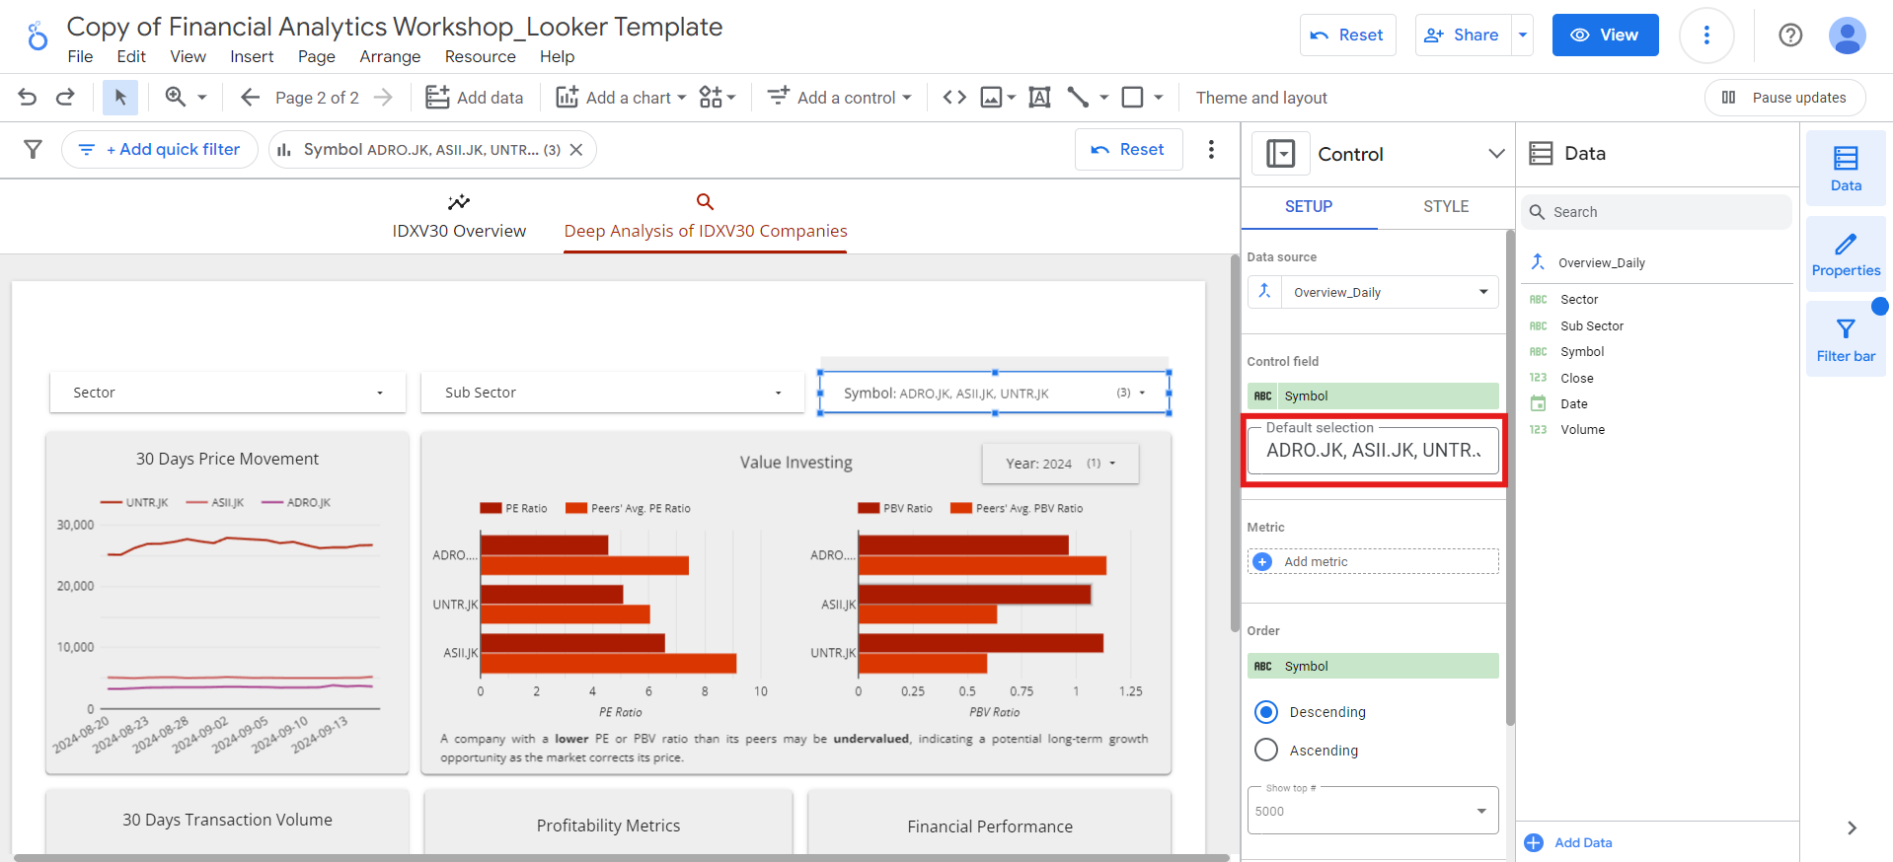This screenshot has height=862, width=1893.
Task: Click the canvas vertical scrollbar
Action: 1235,444
